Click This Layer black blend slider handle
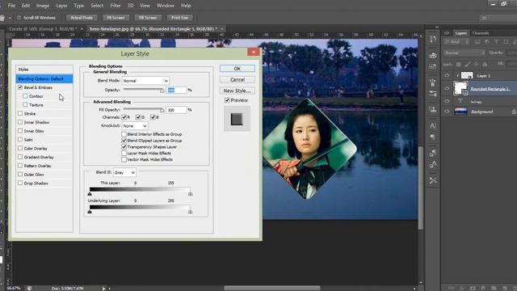 pos(90,194)
